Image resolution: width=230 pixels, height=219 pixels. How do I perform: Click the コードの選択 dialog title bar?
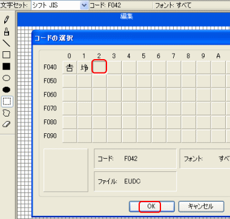(131, 37)
